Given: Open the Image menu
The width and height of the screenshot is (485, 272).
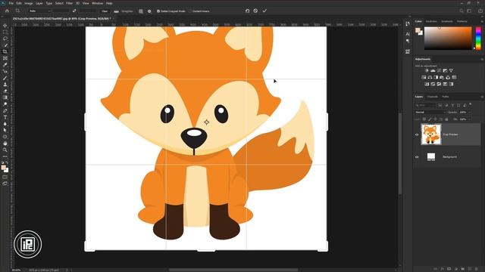Looking at the screenshot, I should click(29, 3).
